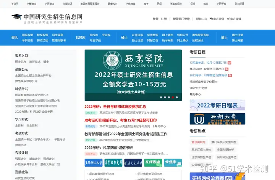Select 非全日制 under 学习方式
Image resolution: width=275 pixels, height=180 pixels.
coord(32,125)
